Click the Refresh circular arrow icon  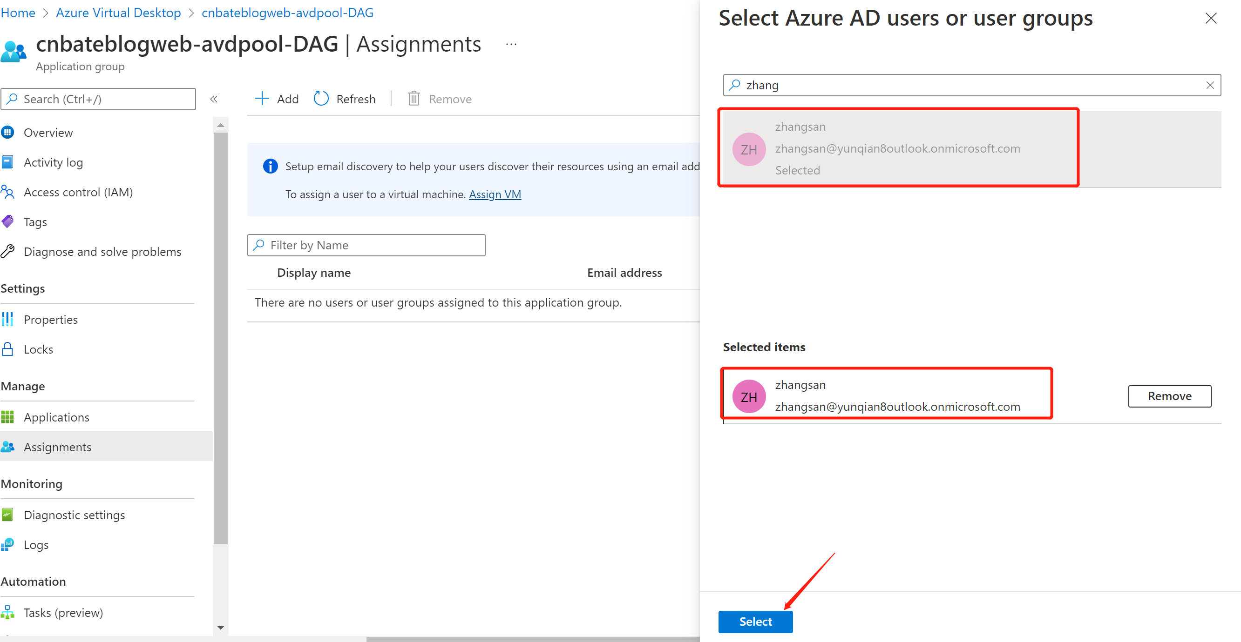click(321, 99)
